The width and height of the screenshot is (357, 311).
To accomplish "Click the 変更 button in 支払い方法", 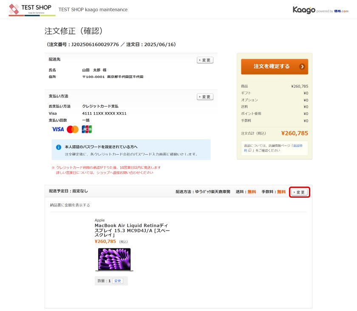I will pos(205,97).
